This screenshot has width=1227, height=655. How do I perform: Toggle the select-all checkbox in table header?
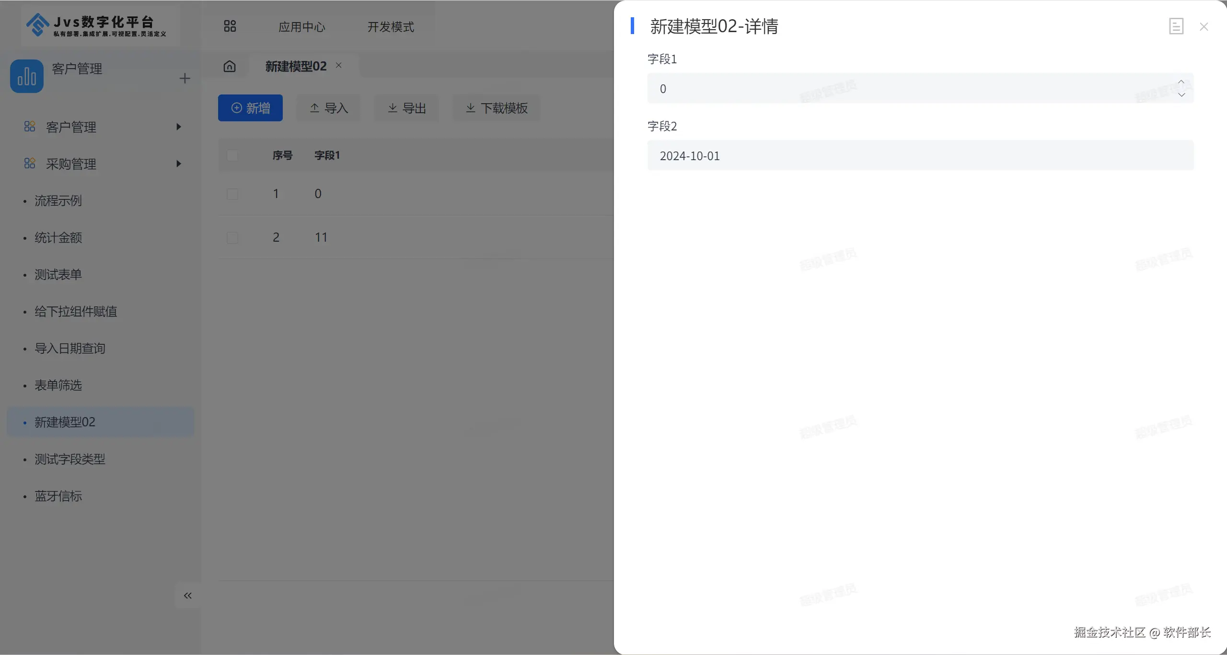pyautogui.click(x=232, y=155)
